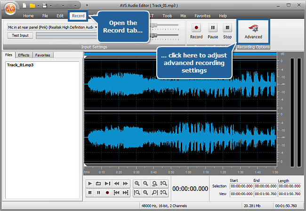Click the 20.281 Mb status bar entry

(252, 206)
